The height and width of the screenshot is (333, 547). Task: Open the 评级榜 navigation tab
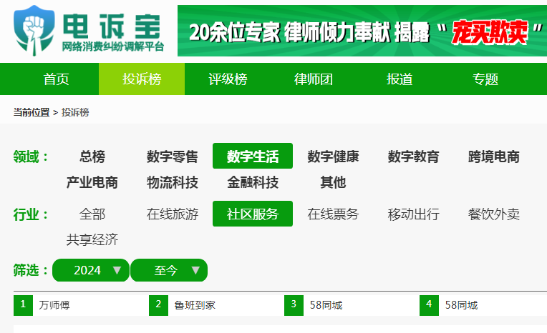pyautogui.click(x=228, y=79)
